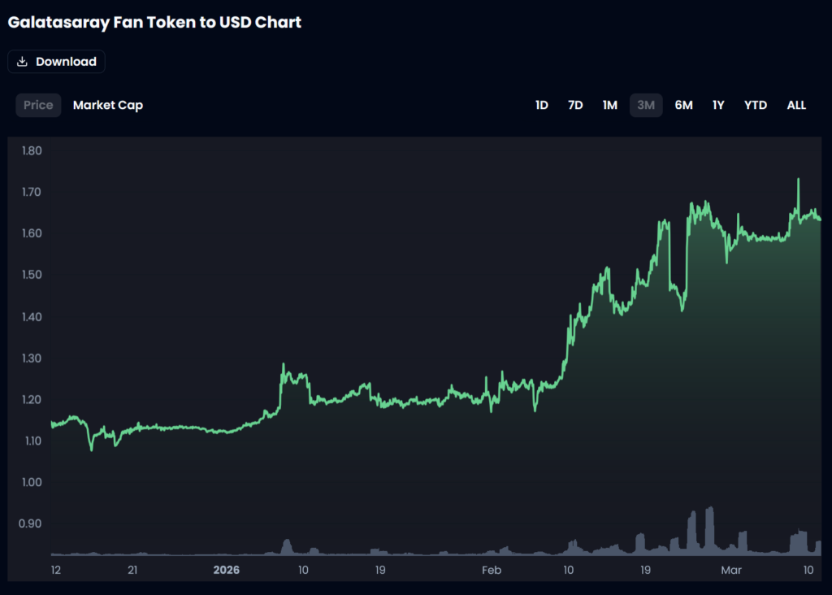Screen dimensions: 832x595
Task: Select the 7D time range
Action: tap(575, 105)
